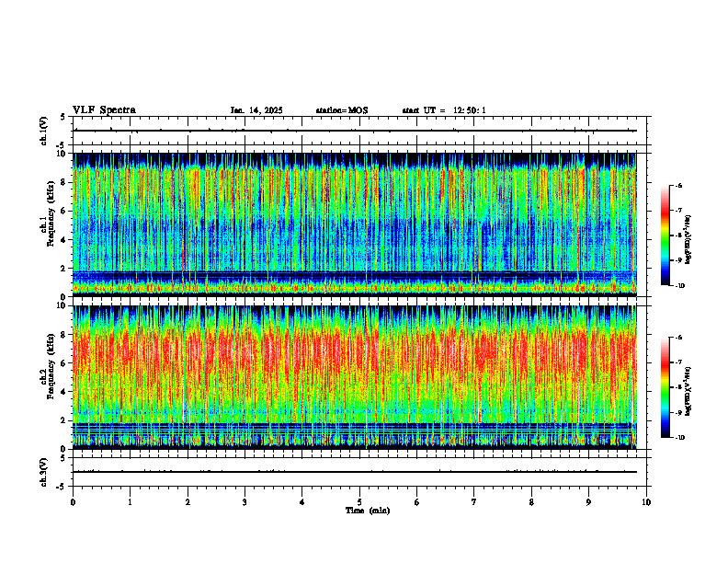
Task: Click time axis tick label "7"
Action: pyautogui.click(x=474, y=502)
